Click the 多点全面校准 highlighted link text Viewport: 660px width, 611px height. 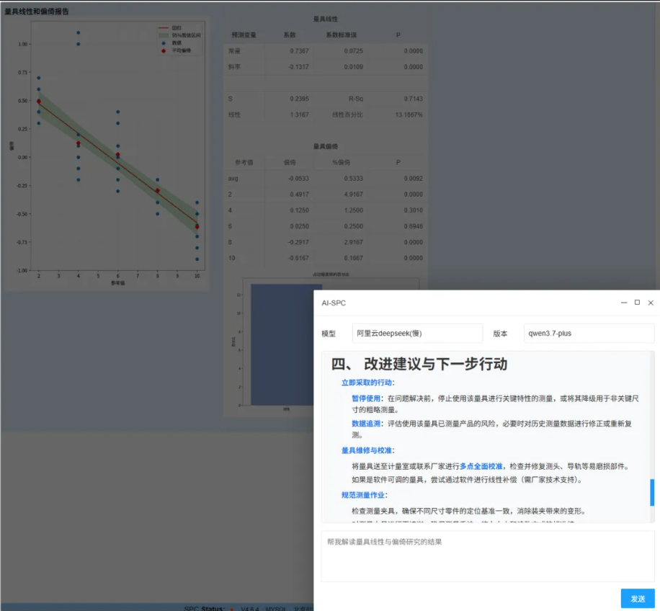coord(481,466)
